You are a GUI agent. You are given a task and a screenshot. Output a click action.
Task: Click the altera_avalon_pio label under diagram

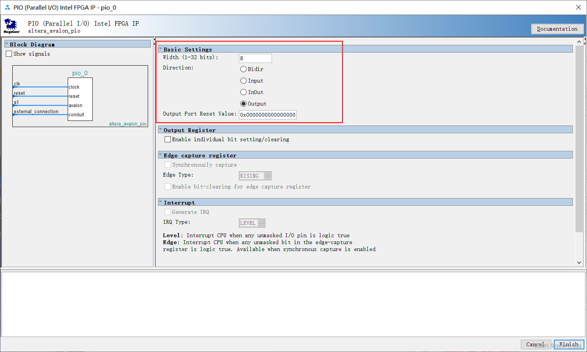tap(128, 124)
